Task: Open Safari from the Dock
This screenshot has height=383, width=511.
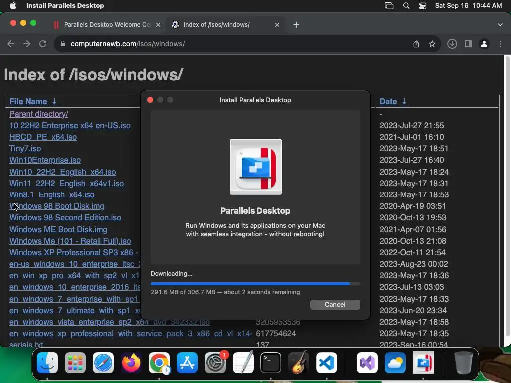Action: pyautogui.click(x=103, y=363)
